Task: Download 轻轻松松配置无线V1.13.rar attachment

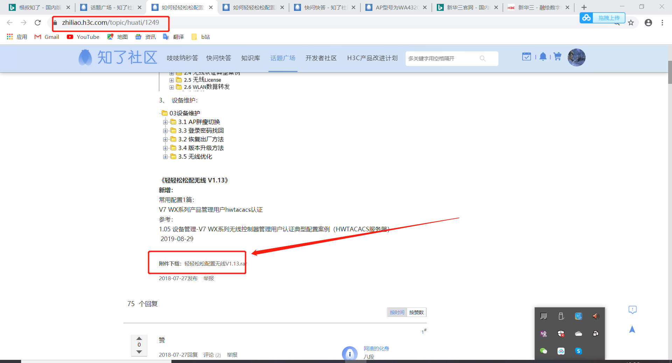Action: [215, 263]
